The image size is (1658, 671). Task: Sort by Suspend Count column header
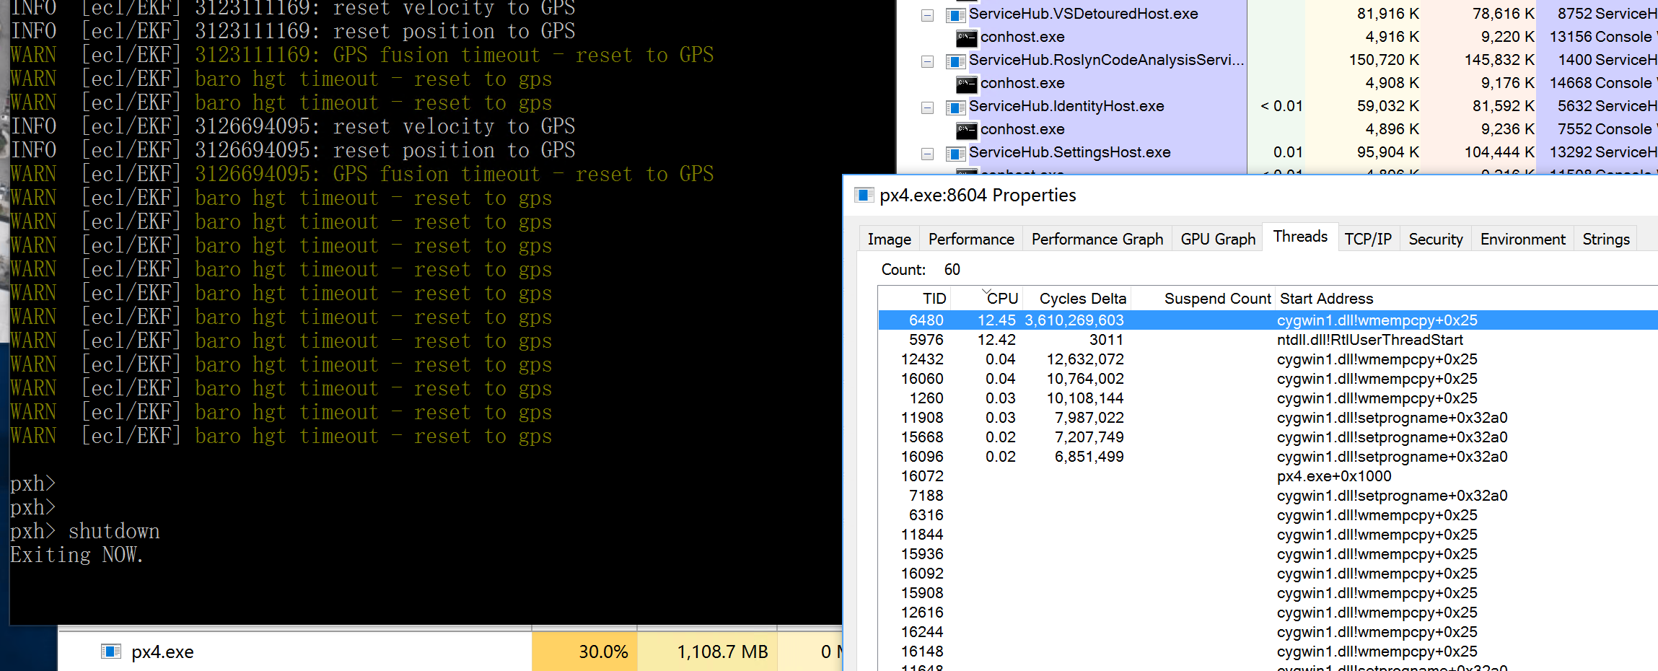click(1203, 298)
